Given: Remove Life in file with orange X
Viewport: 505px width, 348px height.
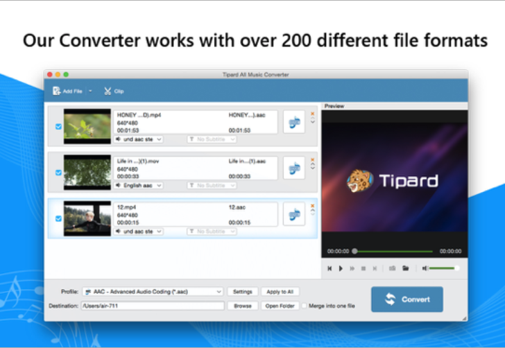Looking at the screenshot, I should 312,159.
